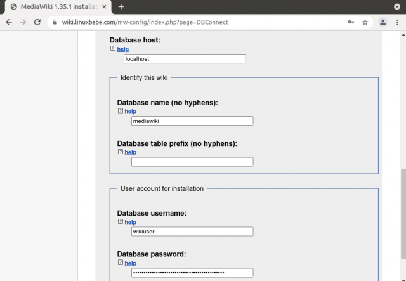Open help link under Database table prefix

point(130,152)
